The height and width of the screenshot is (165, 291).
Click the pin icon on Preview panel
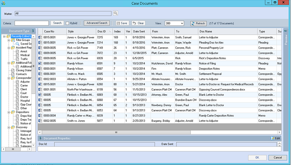pyautogui.click(x=286, y=31)
